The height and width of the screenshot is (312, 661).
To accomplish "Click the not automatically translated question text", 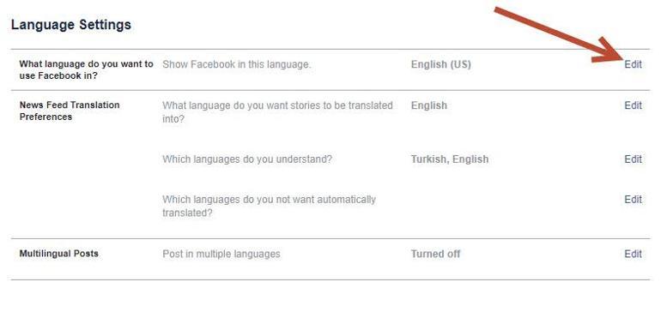I will (x=269, y=206).
